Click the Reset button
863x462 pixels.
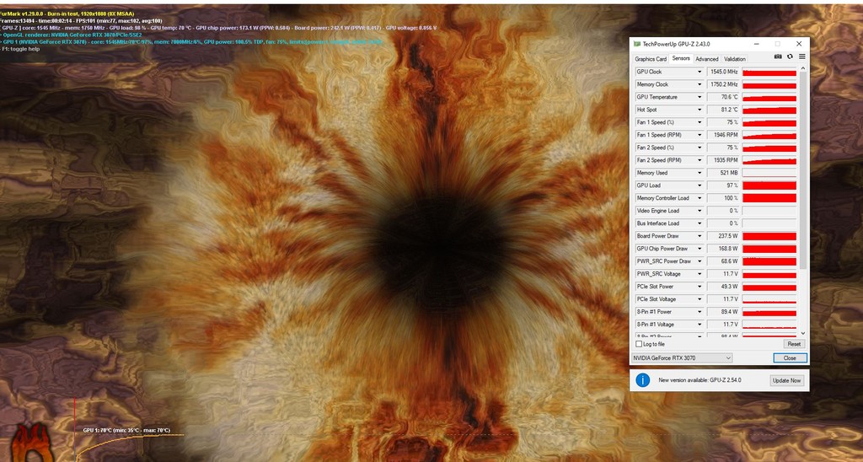794,344
